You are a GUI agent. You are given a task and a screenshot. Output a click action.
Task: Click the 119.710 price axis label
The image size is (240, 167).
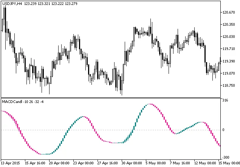[x=229, y=49]
